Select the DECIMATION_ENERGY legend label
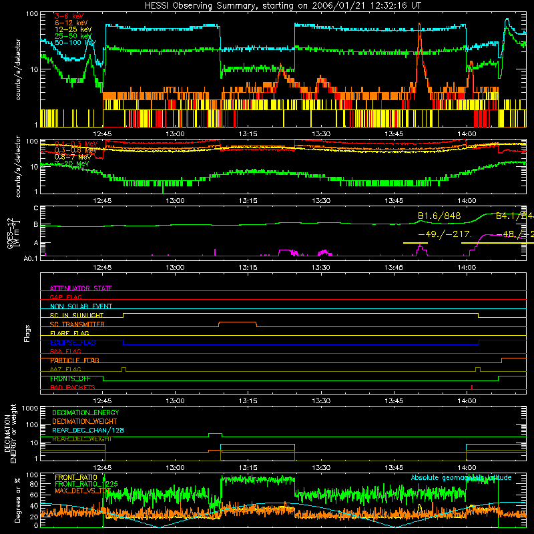 click(x=85, y=413)
